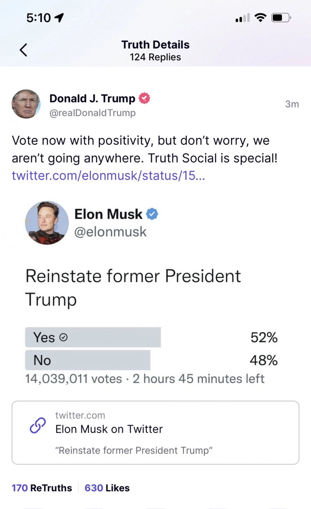
Task: Open Donald J. Trump profile avatar
Action: [26, 104]
